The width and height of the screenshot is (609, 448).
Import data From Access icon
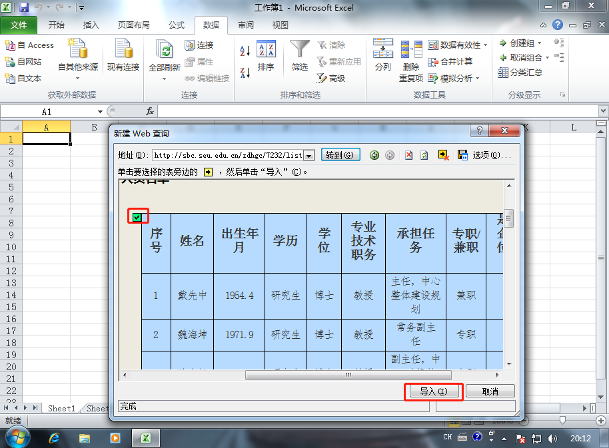(10, 45)
